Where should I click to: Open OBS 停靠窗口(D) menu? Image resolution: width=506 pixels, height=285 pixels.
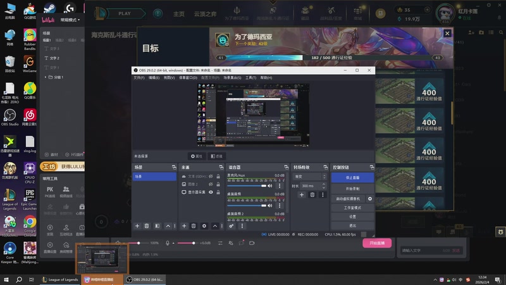point(188,78)
